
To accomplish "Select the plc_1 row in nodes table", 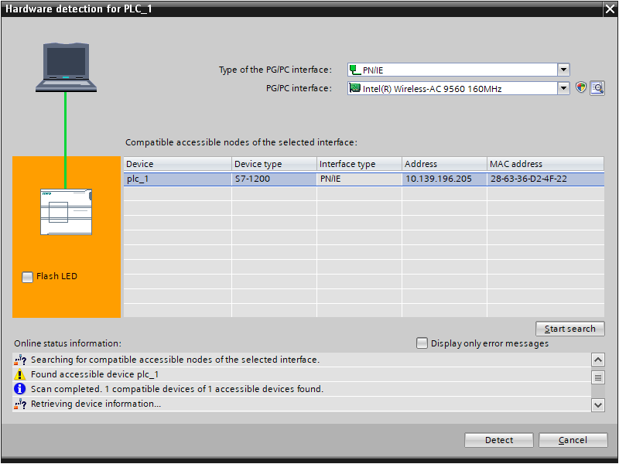I will tap(177, 179).
